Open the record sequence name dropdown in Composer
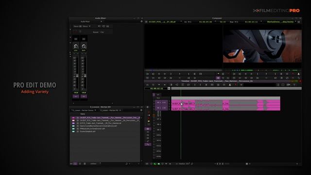This screenshot has width=311, height=175. click(295, 21)
